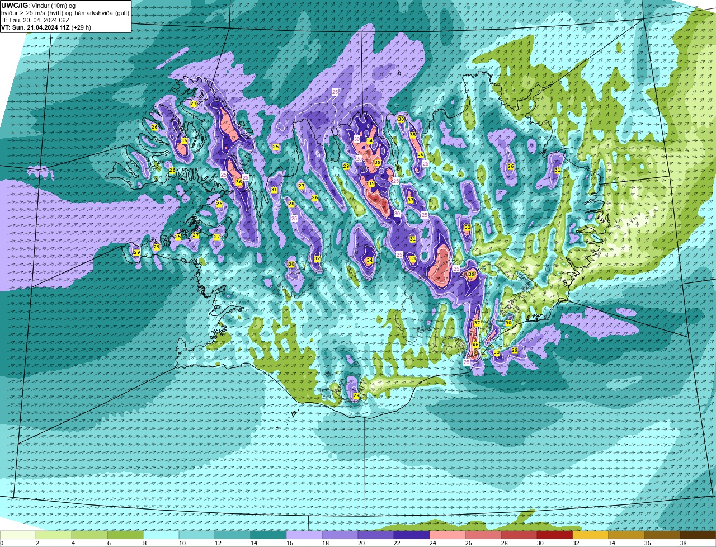Click the 28–30 m/s legend color swatch

pos(519,535)
